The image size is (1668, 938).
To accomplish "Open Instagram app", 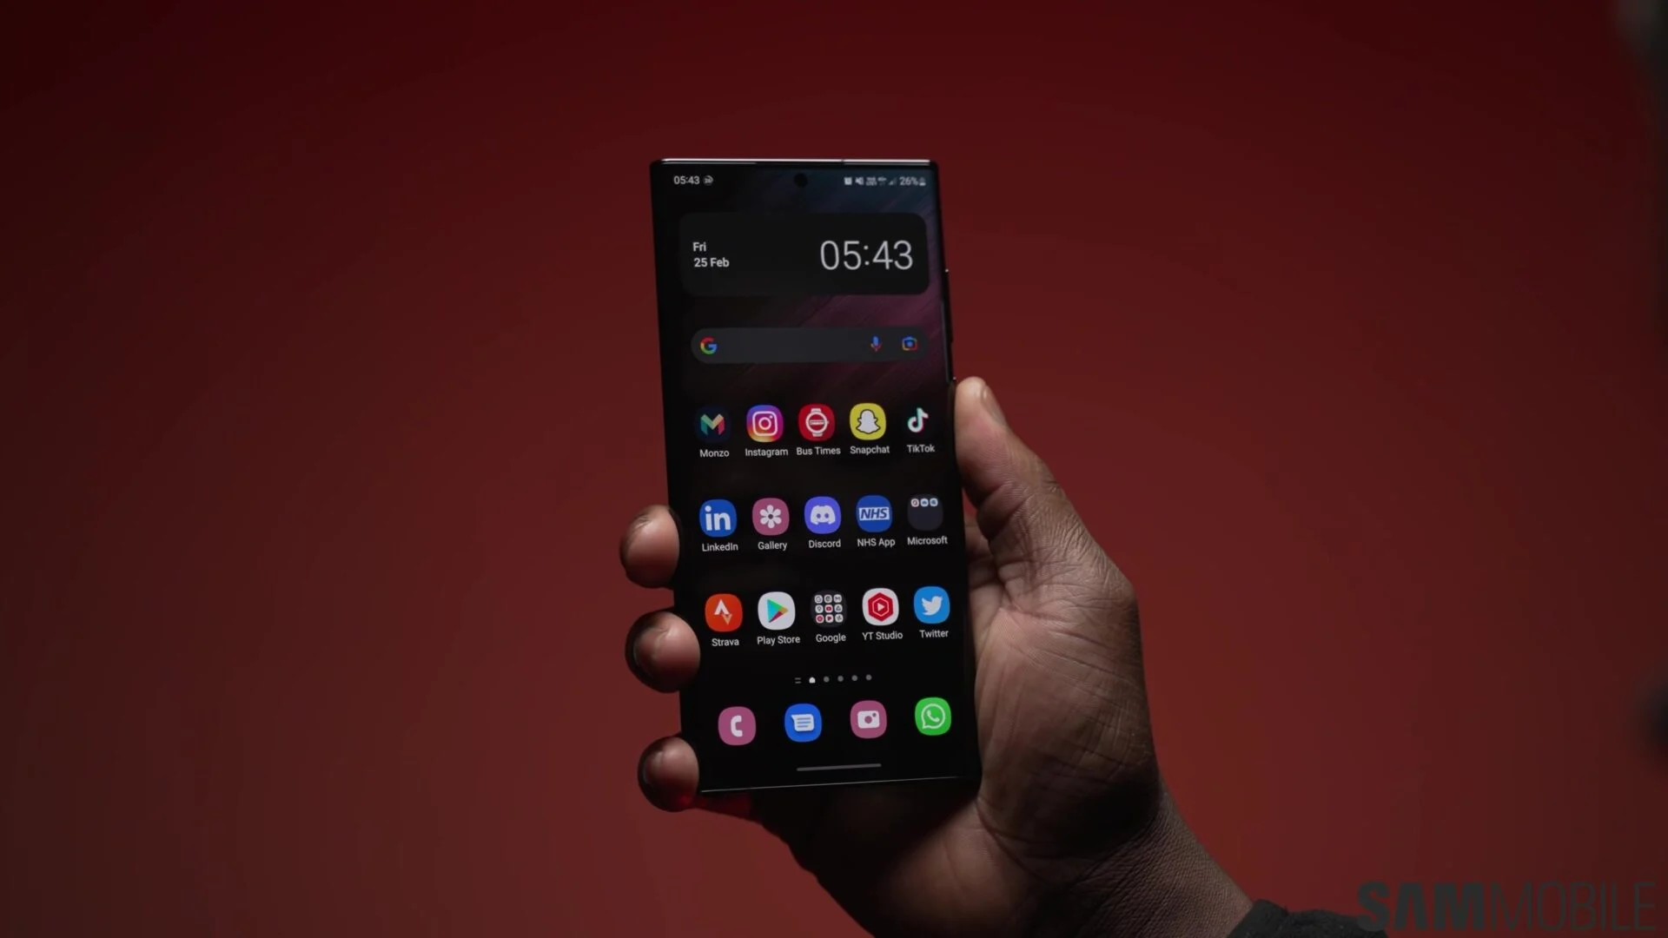I will point(764,423).
